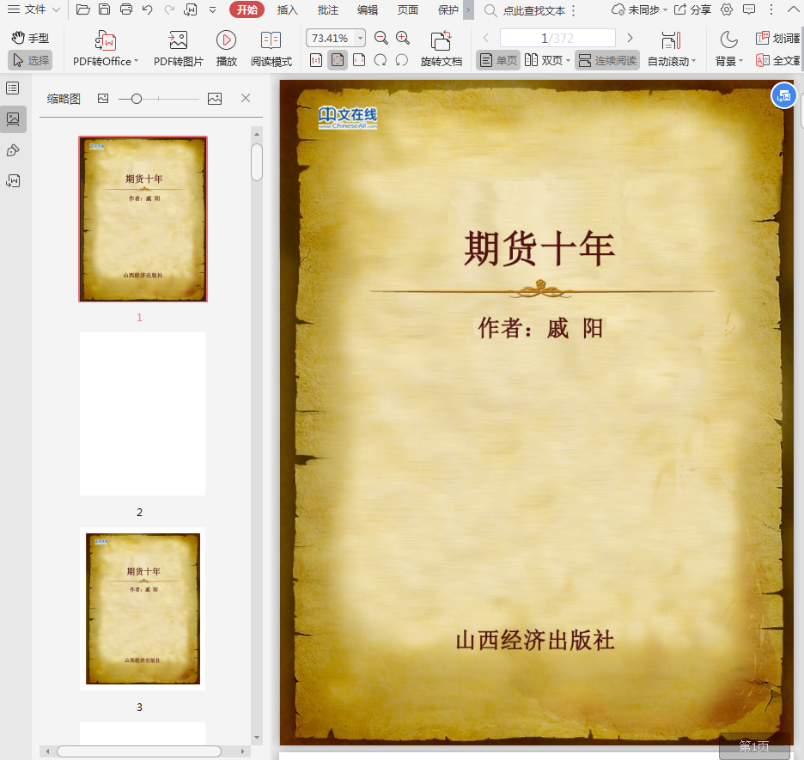Open the zoom percentage dropdown

(x=361, y=38)
